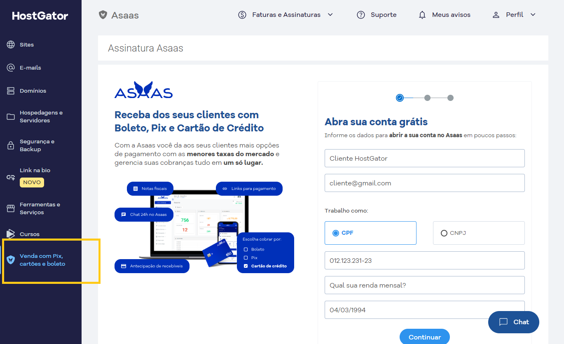The image size is (564, 344).
Task: Click Meus avisos link in header
Action: pos(451,15)
